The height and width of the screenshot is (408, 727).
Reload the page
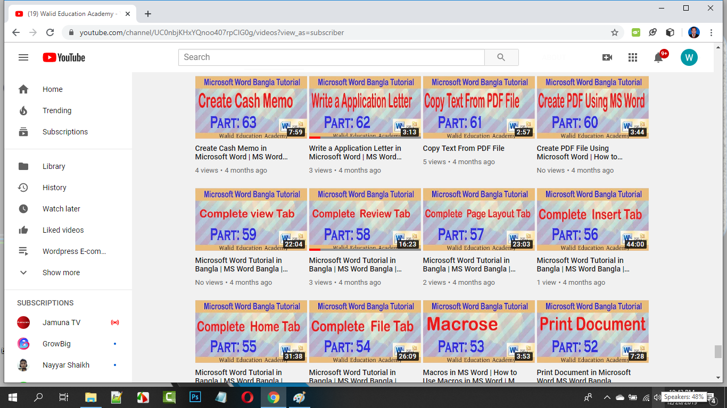(50, 32)
